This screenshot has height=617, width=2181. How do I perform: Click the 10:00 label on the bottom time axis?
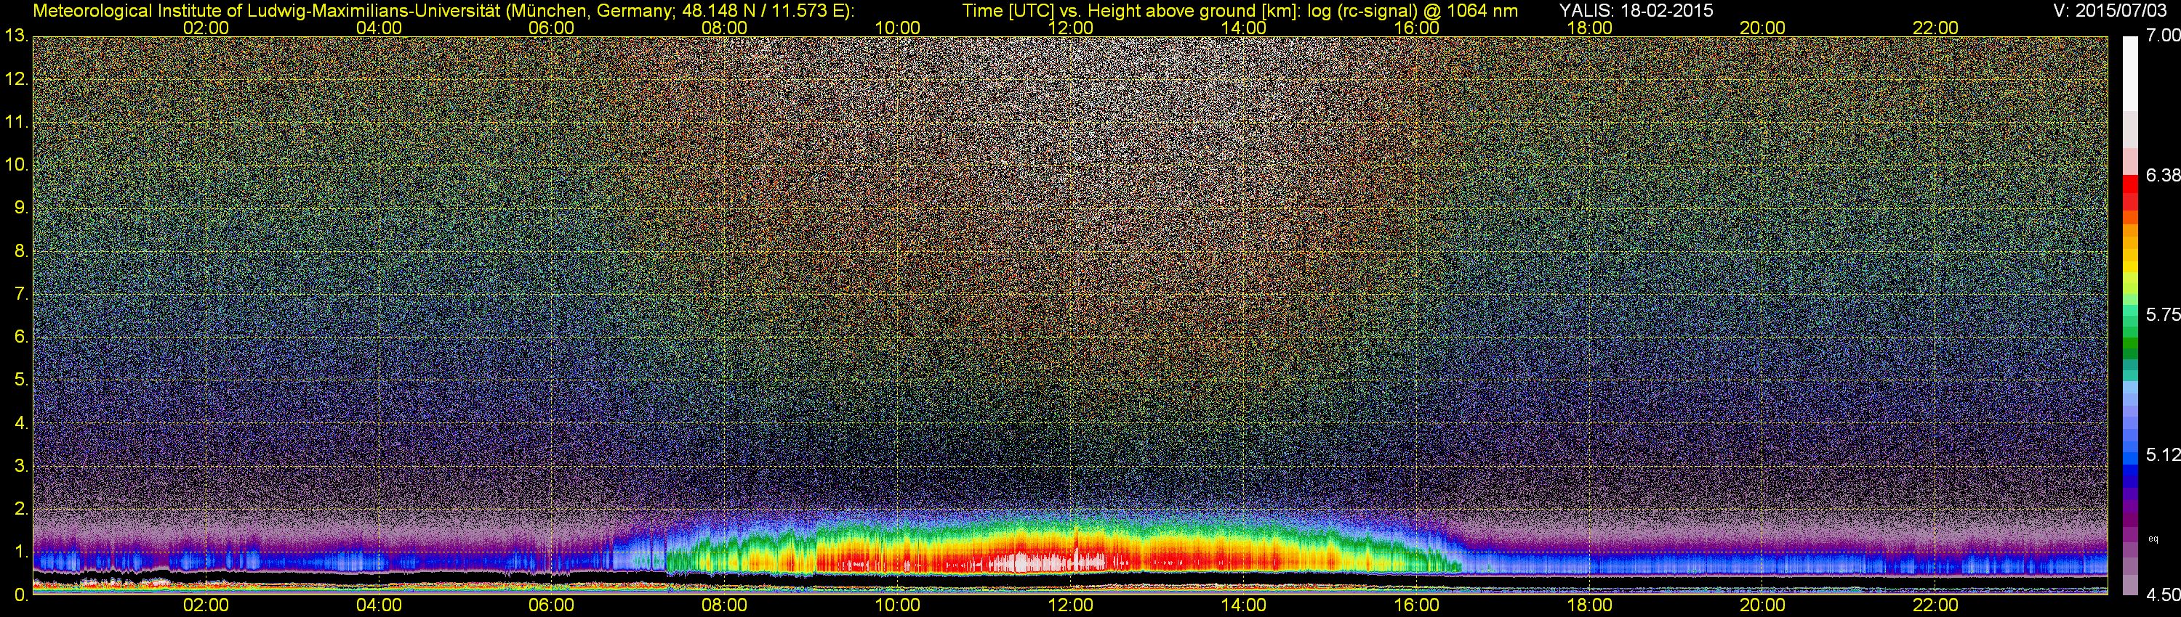point(897,605)
